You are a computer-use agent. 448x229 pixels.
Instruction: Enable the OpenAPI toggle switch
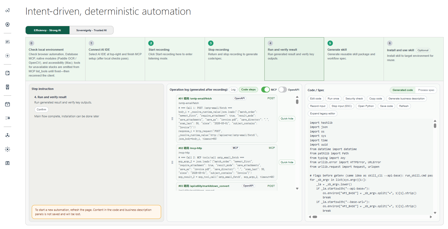(x=283, y=90)
